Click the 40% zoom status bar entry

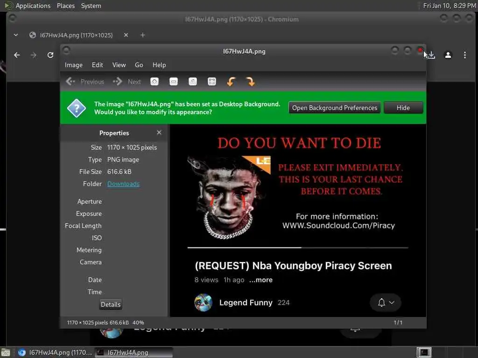[138, 323]
